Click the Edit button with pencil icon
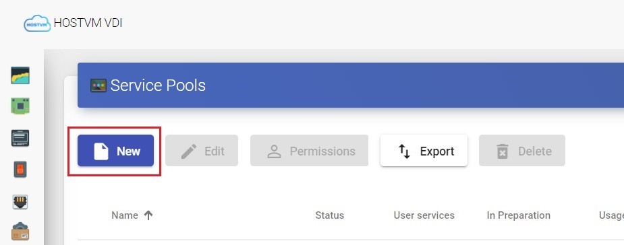Image resolution: width=624 pixels, height=245 pixels. point(202,151)
